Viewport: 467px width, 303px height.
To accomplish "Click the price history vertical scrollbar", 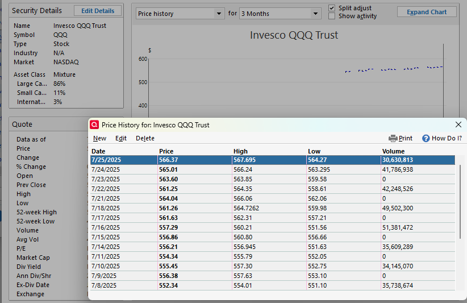I will point(460,201).
